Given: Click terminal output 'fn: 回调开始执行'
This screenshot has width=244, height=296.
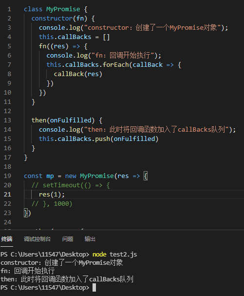Looking at the screenshot, I should pos(28,271).
